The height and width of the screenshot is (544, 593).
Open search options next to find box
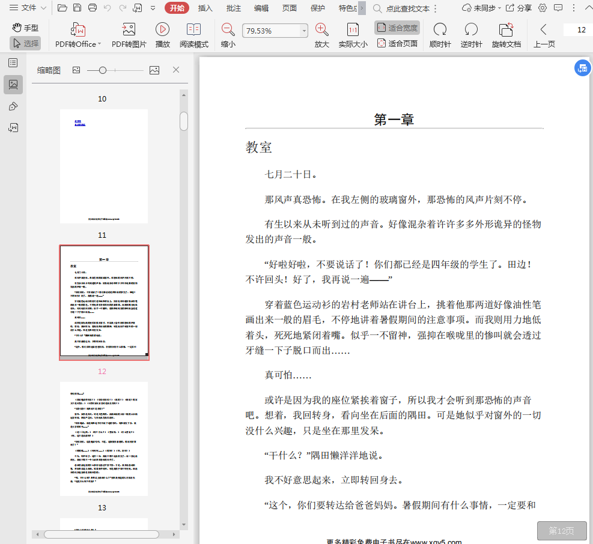pos(436,8)
